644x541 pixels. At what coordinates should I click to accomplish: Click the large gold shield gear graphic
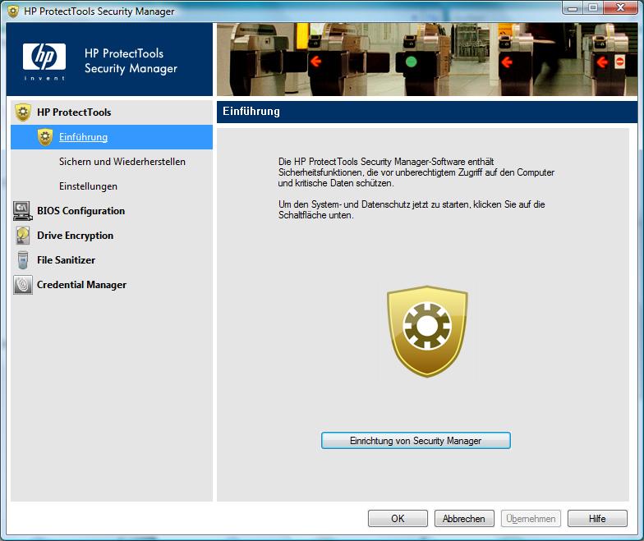427,332
